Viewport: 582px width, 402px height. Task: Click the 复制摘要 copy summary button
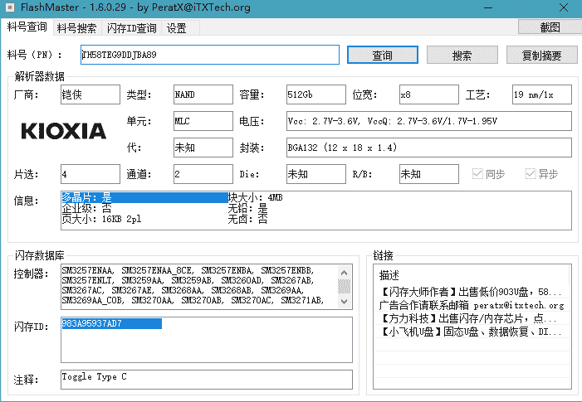(x=542, y=55)
